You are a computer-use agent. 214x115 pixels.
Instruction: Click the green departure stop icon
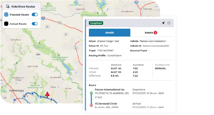91,93
